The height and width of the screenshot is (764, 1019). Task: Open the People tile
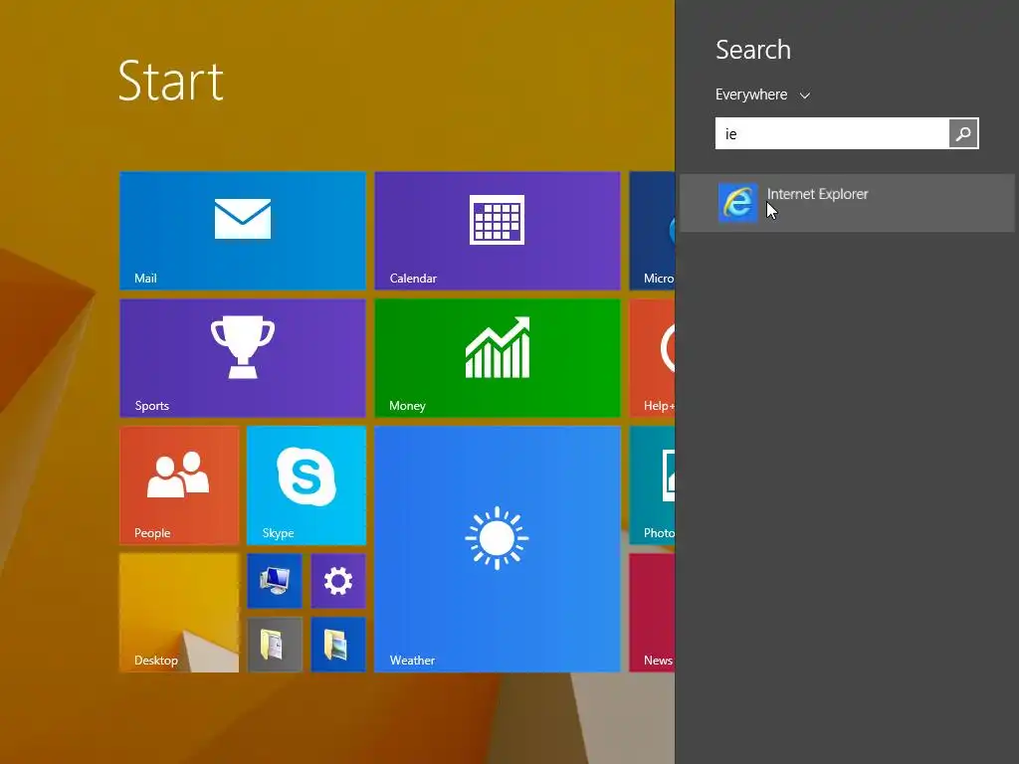pos(179,485)
